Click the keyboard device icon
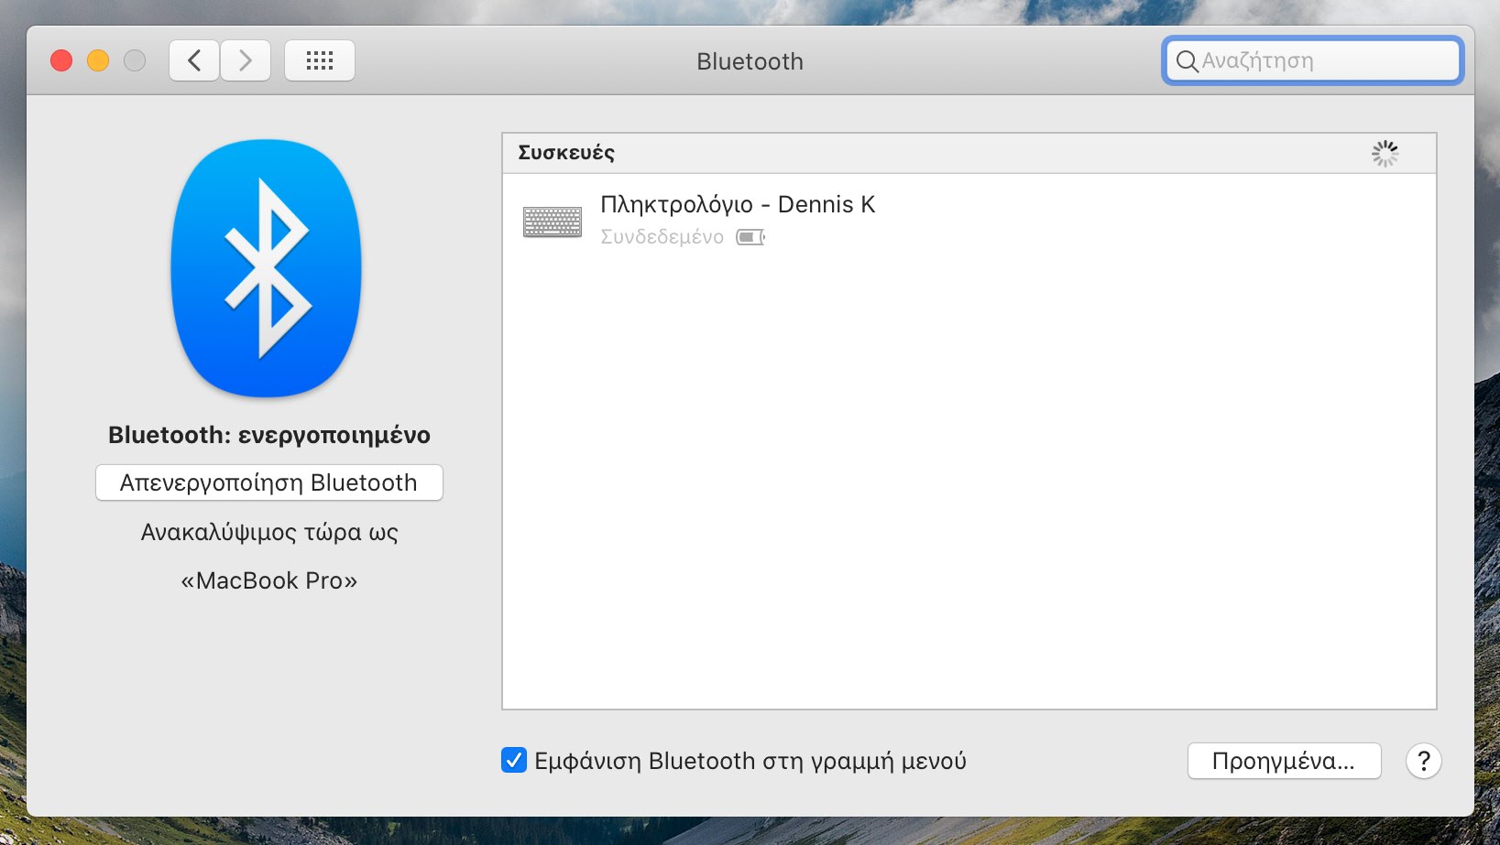This screenshot has width=1500, height=845. click(x=553, y=222)
